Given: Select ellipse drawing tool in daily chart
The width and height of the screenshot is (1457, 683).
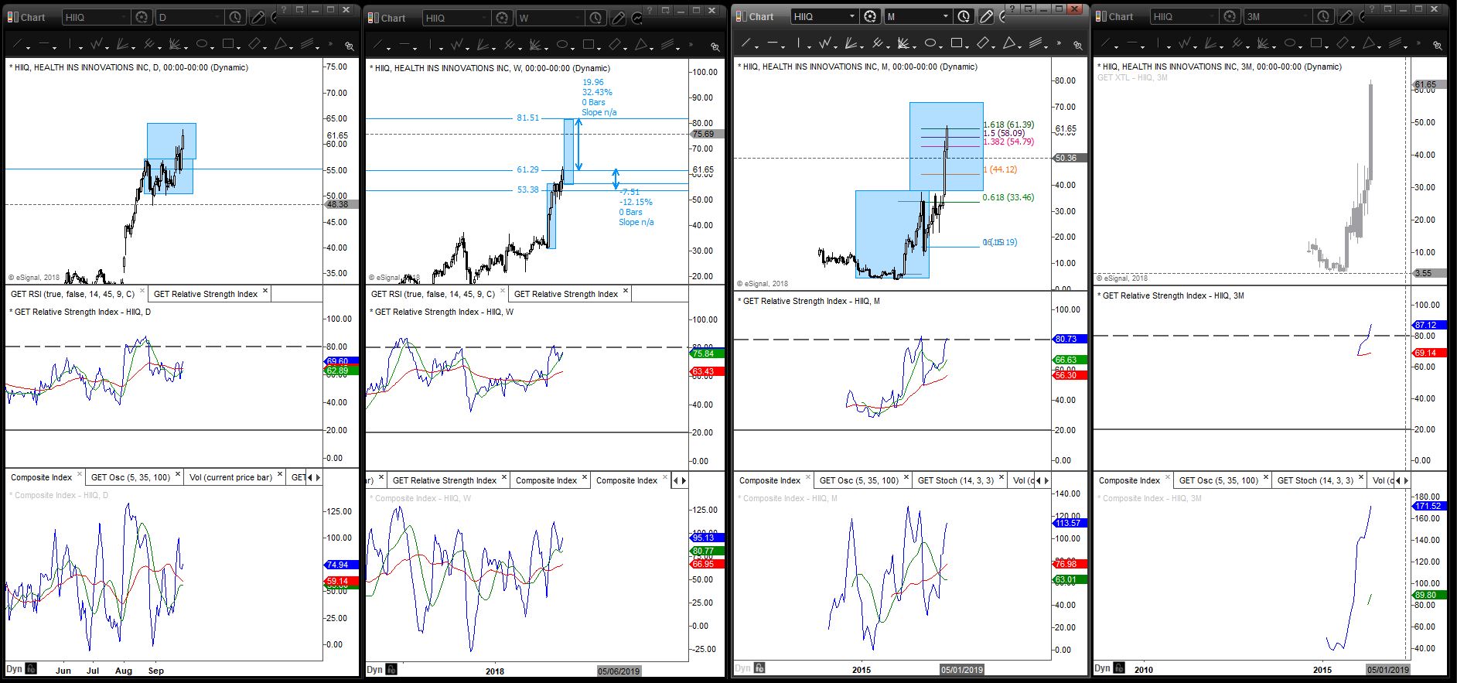Looking at the screenshot, I should tap(203, 44).
